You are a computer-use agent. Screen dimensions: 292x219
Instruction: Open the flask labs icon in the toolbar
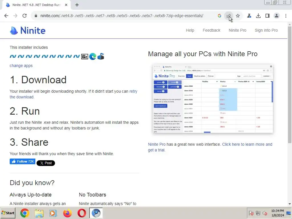(249, 16)
